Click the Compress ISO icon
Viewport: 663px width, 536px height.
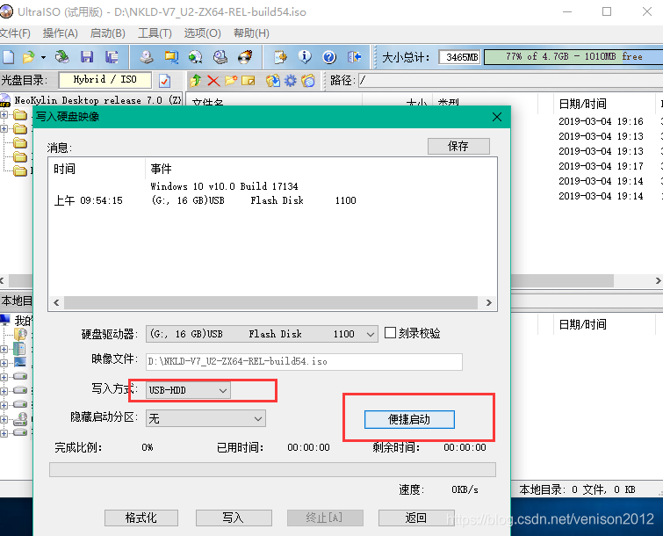coord(171,57)
